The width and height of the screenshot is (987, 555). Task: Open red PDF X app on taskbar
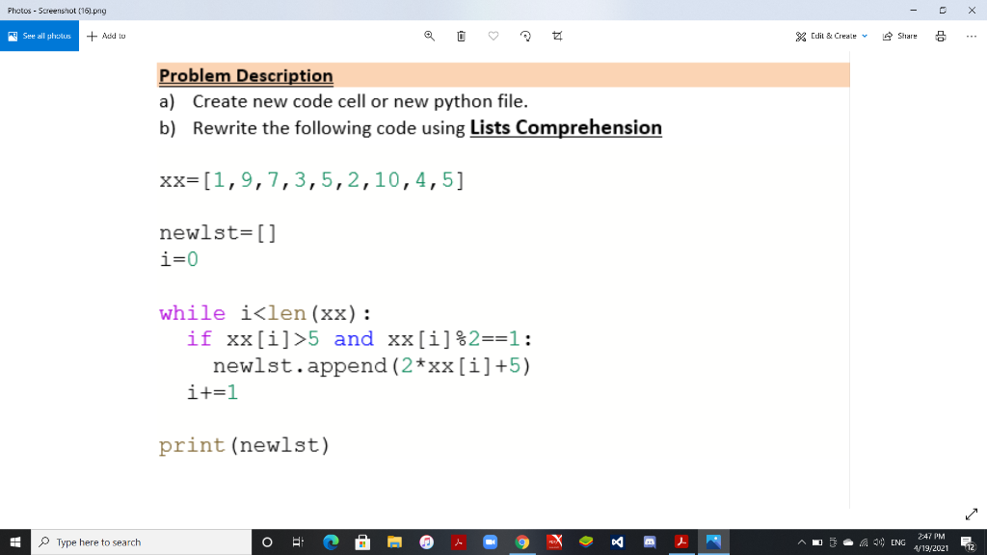[x=554, y=542]
